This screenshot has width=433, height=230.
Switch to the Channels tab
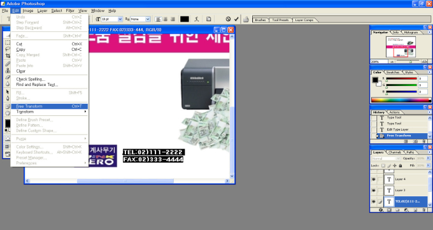(x=394, y=152)
